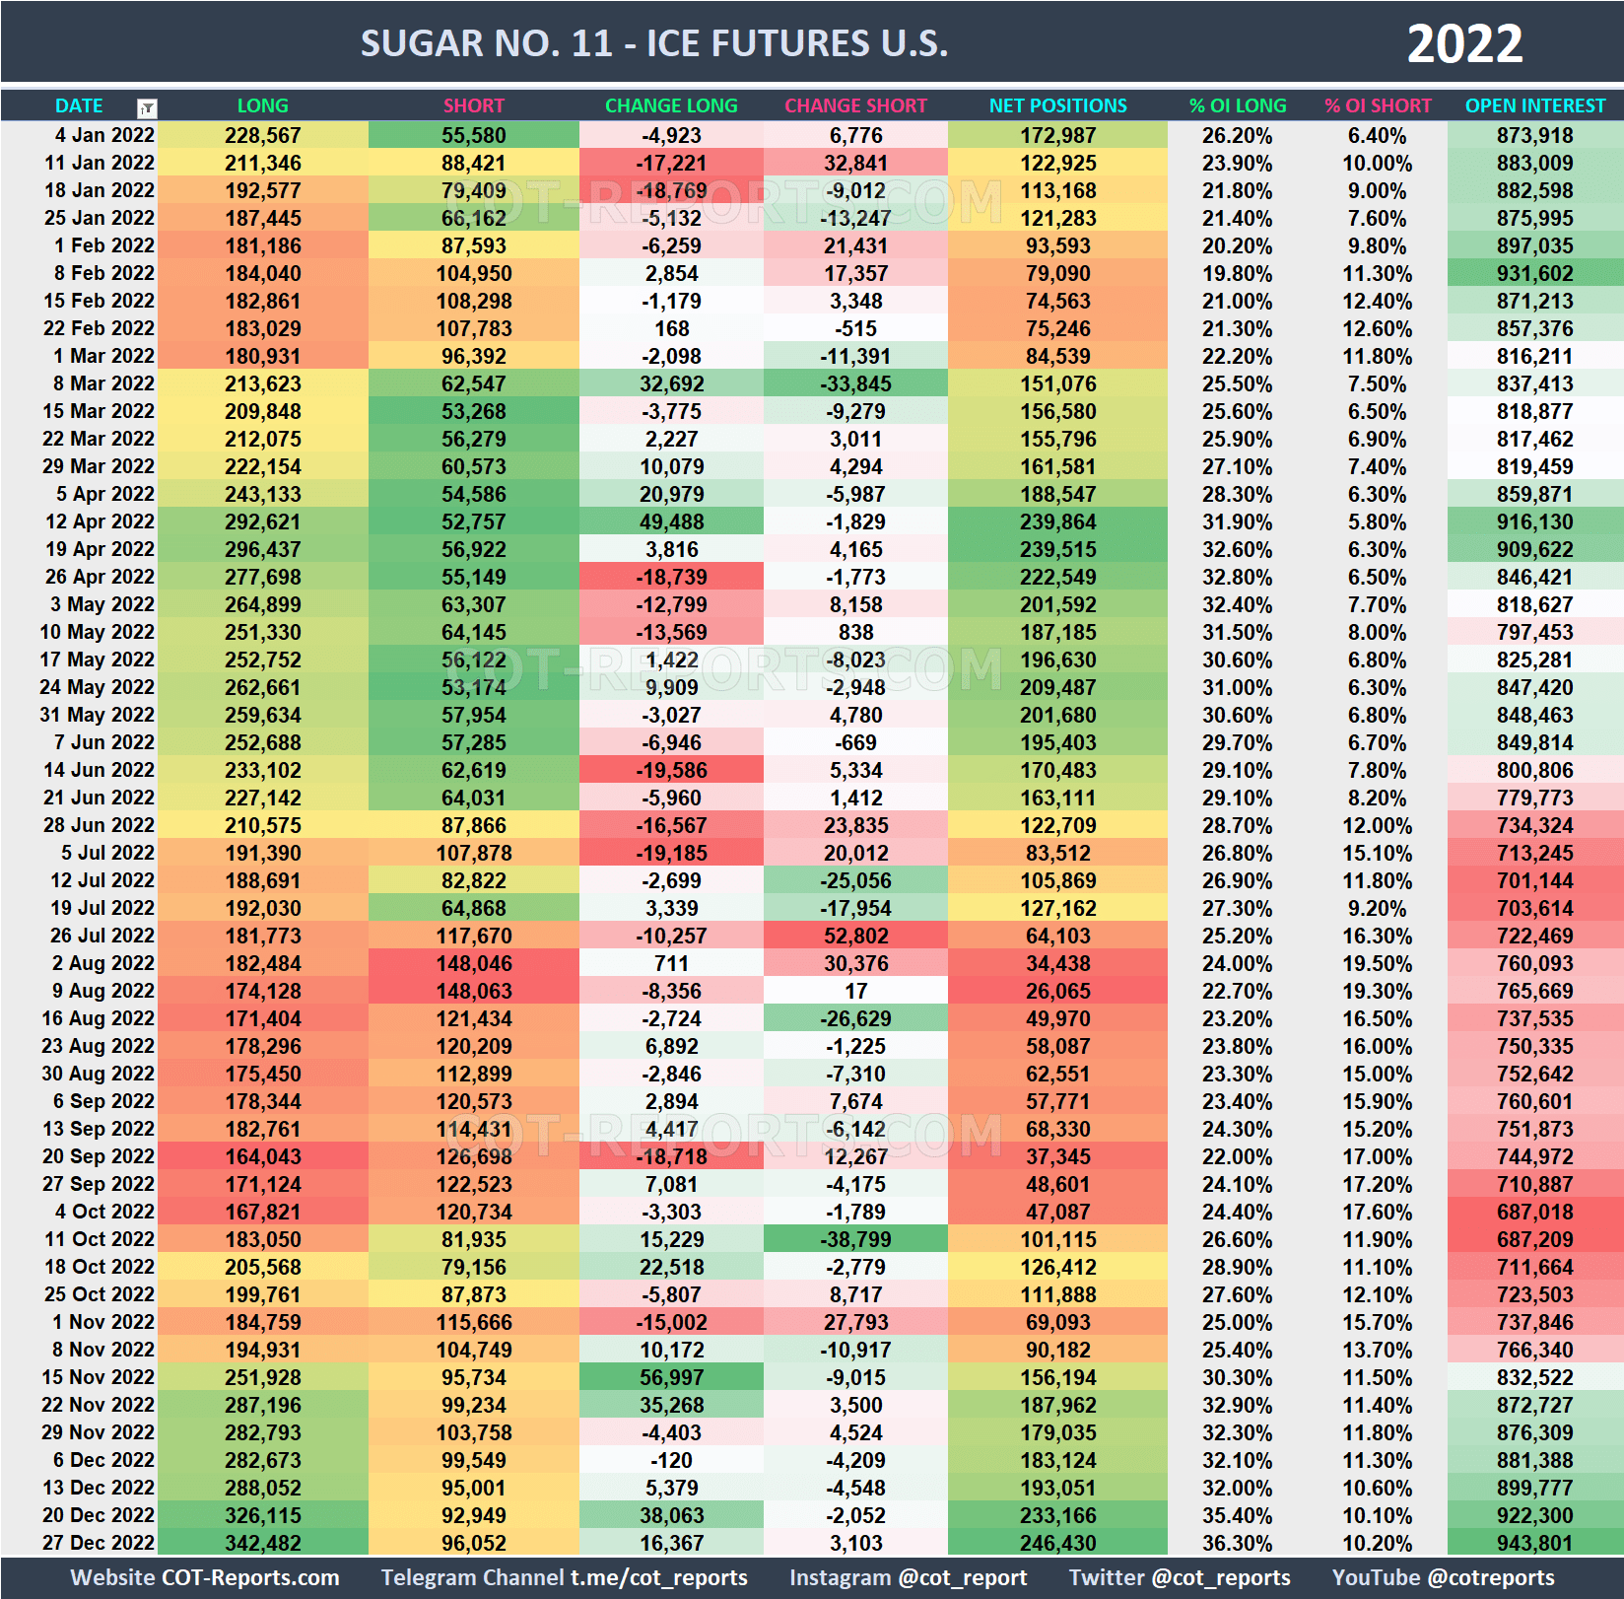1624x1599 pixels.
Task: Click the SHORT column header
Action: click(x=473, y=105)
